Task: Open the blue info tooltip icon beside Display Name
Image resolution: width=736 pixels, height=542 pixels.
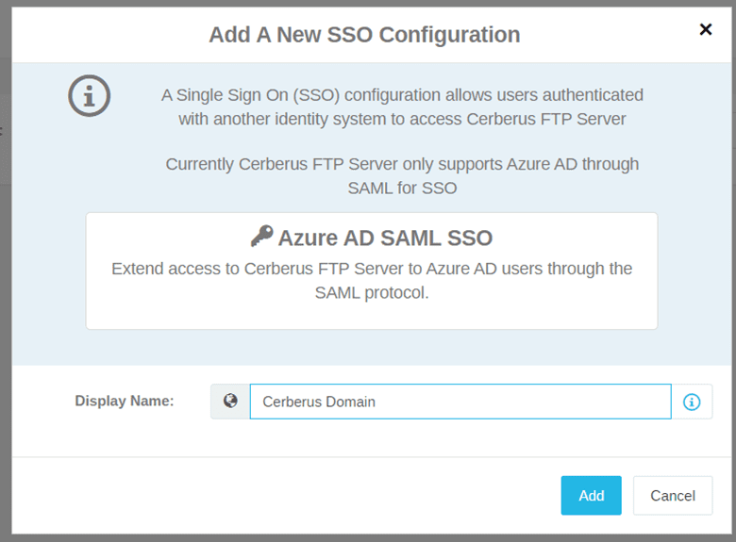Action: (692, 402)
